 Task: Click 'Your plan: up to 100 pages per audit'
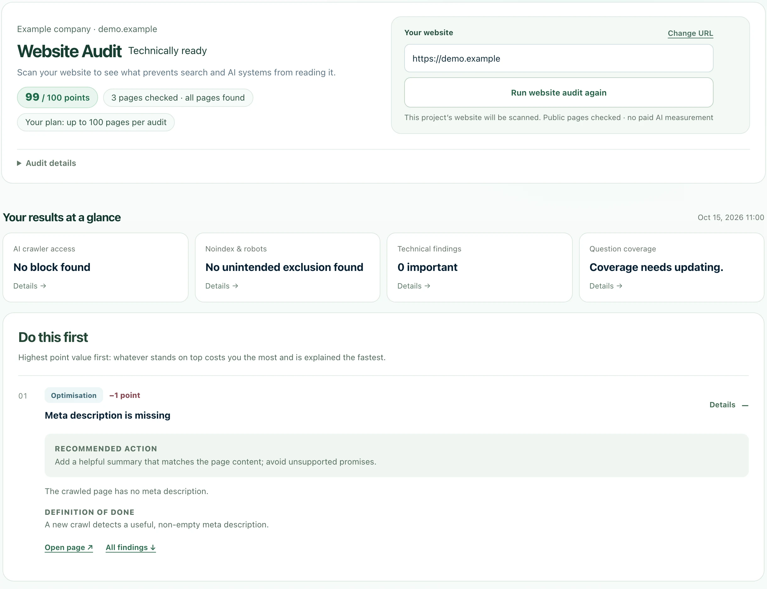click(96, 122)
